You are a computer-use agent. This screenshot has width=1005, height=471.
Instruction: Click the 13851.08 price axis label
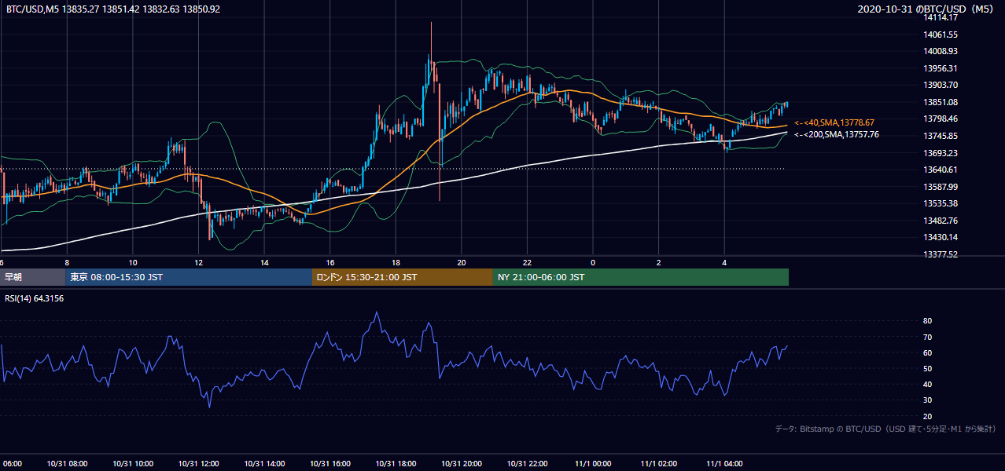point(941,102)
